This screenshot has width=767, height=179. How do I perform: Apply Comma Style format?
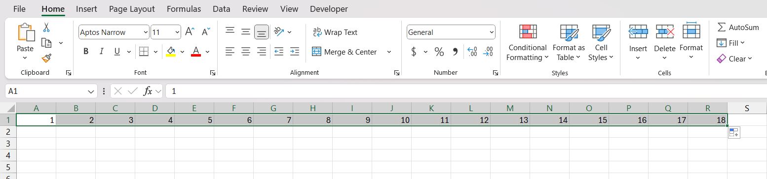pyautogui.click(x=455, y=52)
